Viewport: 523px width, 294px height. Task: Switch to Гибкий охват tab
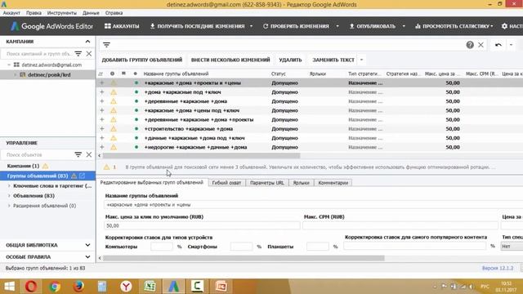click(226, 183)
